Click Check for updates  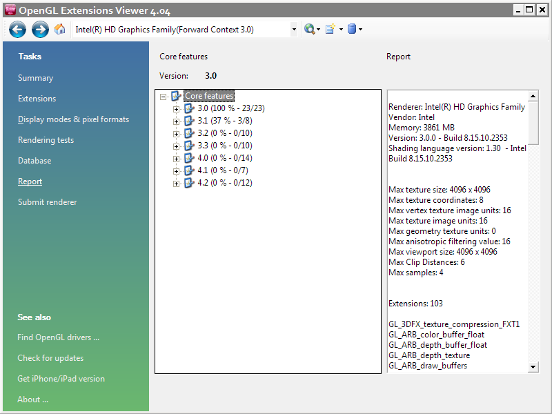coord(50,358)
